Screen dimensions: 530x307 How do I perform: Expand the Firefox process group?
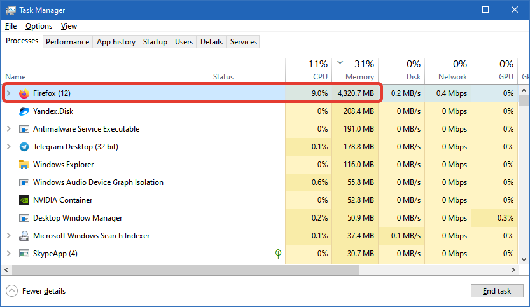(9, 93)
